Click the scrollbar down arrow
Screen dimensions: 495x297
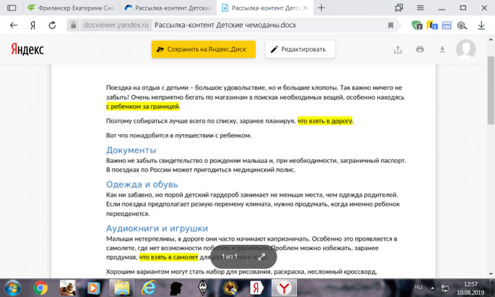[x=491, y=274]
